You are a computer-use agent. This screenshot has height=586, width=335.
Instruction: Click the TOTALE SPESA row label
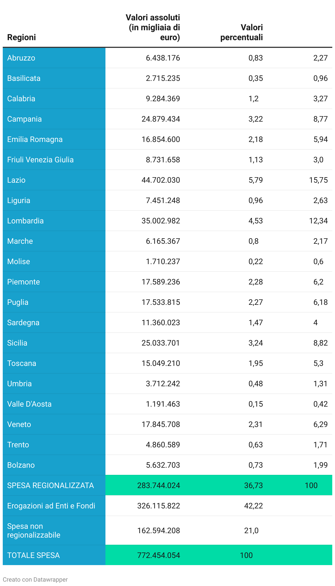tap(33, 555)
